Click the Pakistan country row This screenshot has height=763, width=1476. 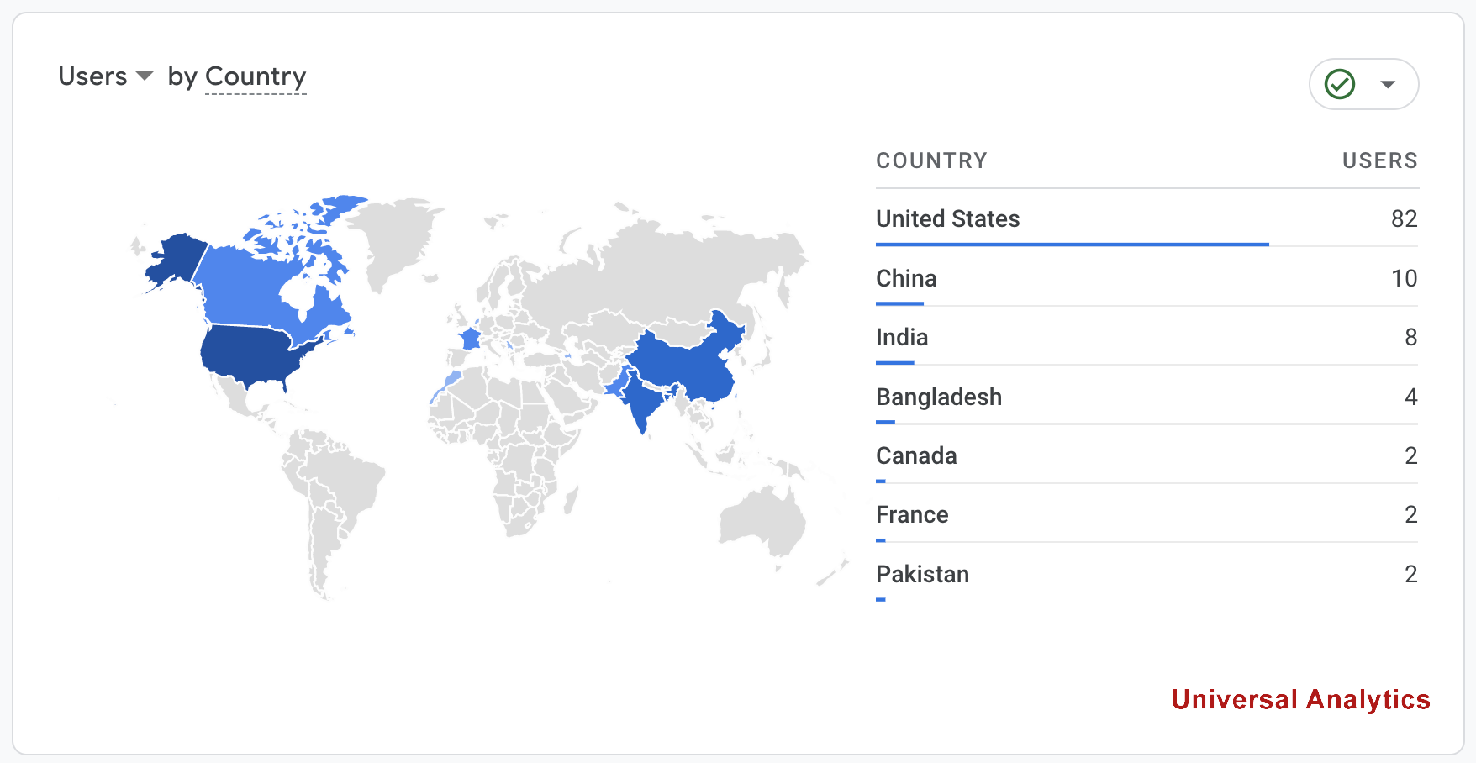(1147, 574)
